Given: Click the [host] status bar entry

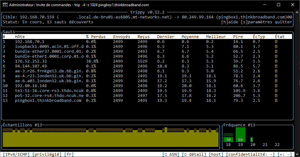Looking at the screenshot, I should (x=216, y=154).
